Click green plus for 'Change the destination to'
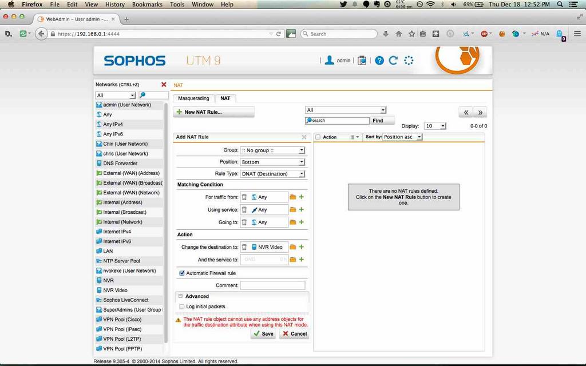The height and width of the screenshot is (366, 586). (x=302, y=247)
